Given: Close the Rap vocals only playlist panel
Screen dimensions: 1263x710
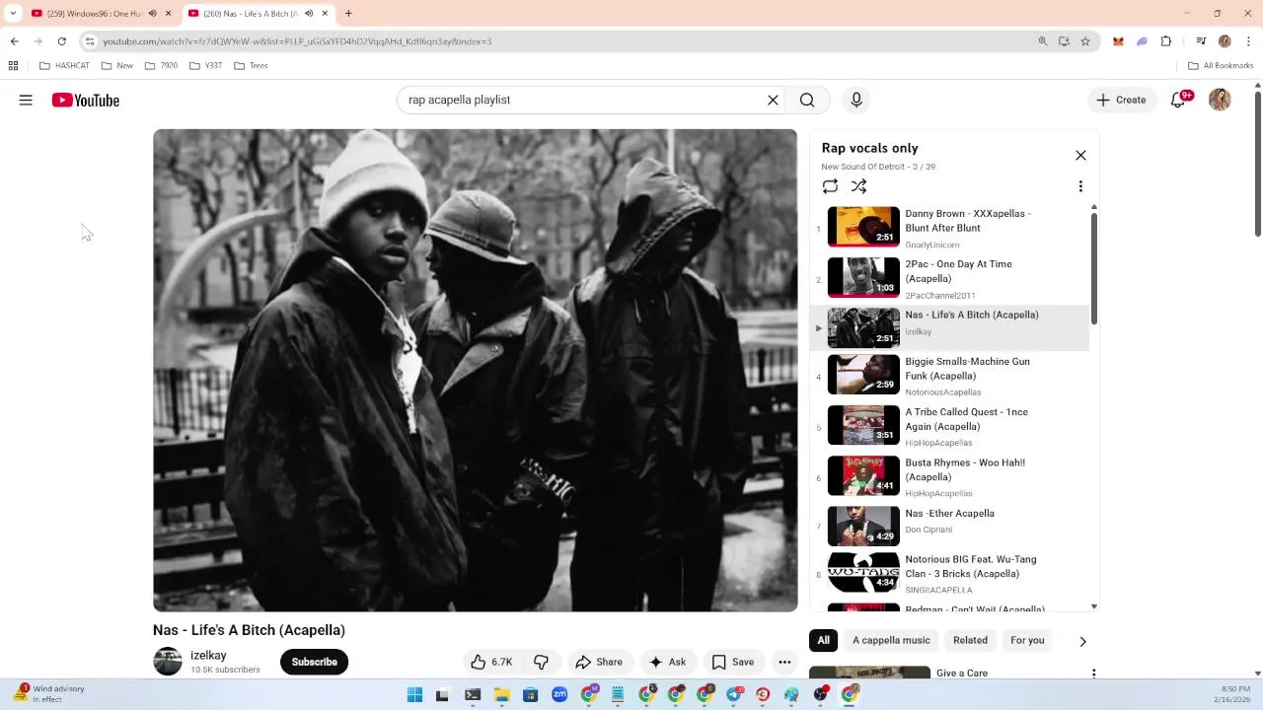Looking at the screenshot, I should 1080,156.
